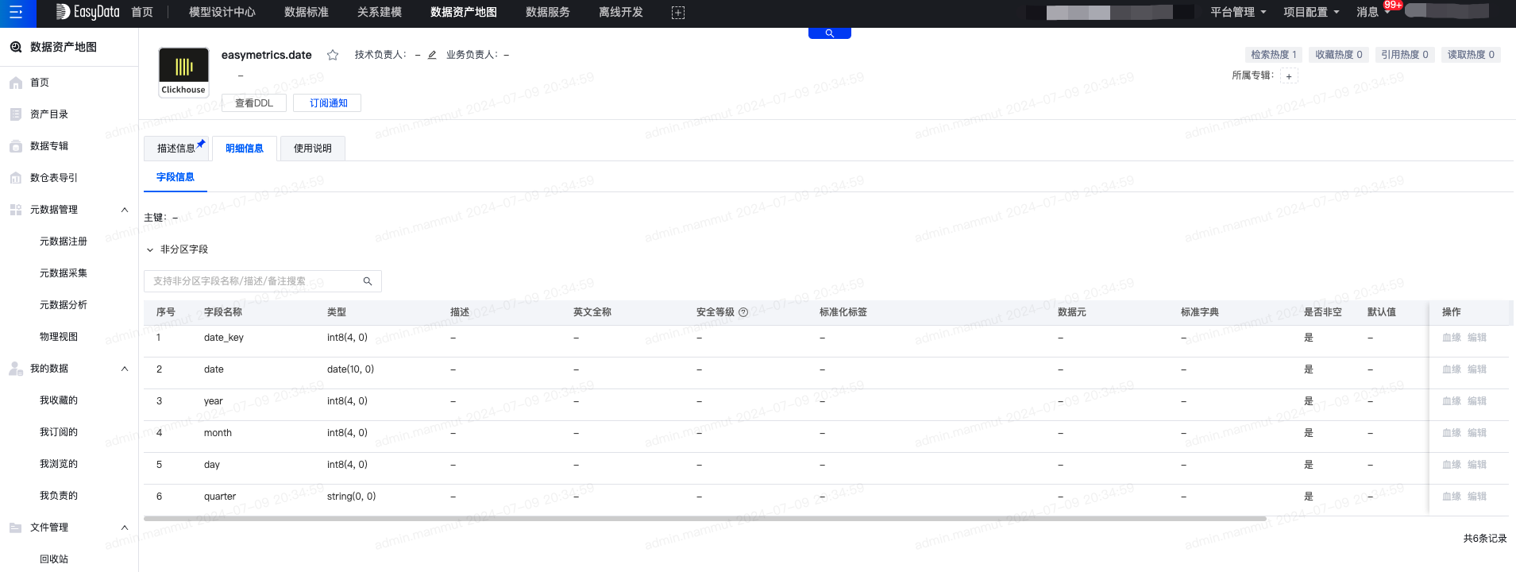Open the 项目配置 dropdown
1516x572 pixels.
[x=1311, y=12]
